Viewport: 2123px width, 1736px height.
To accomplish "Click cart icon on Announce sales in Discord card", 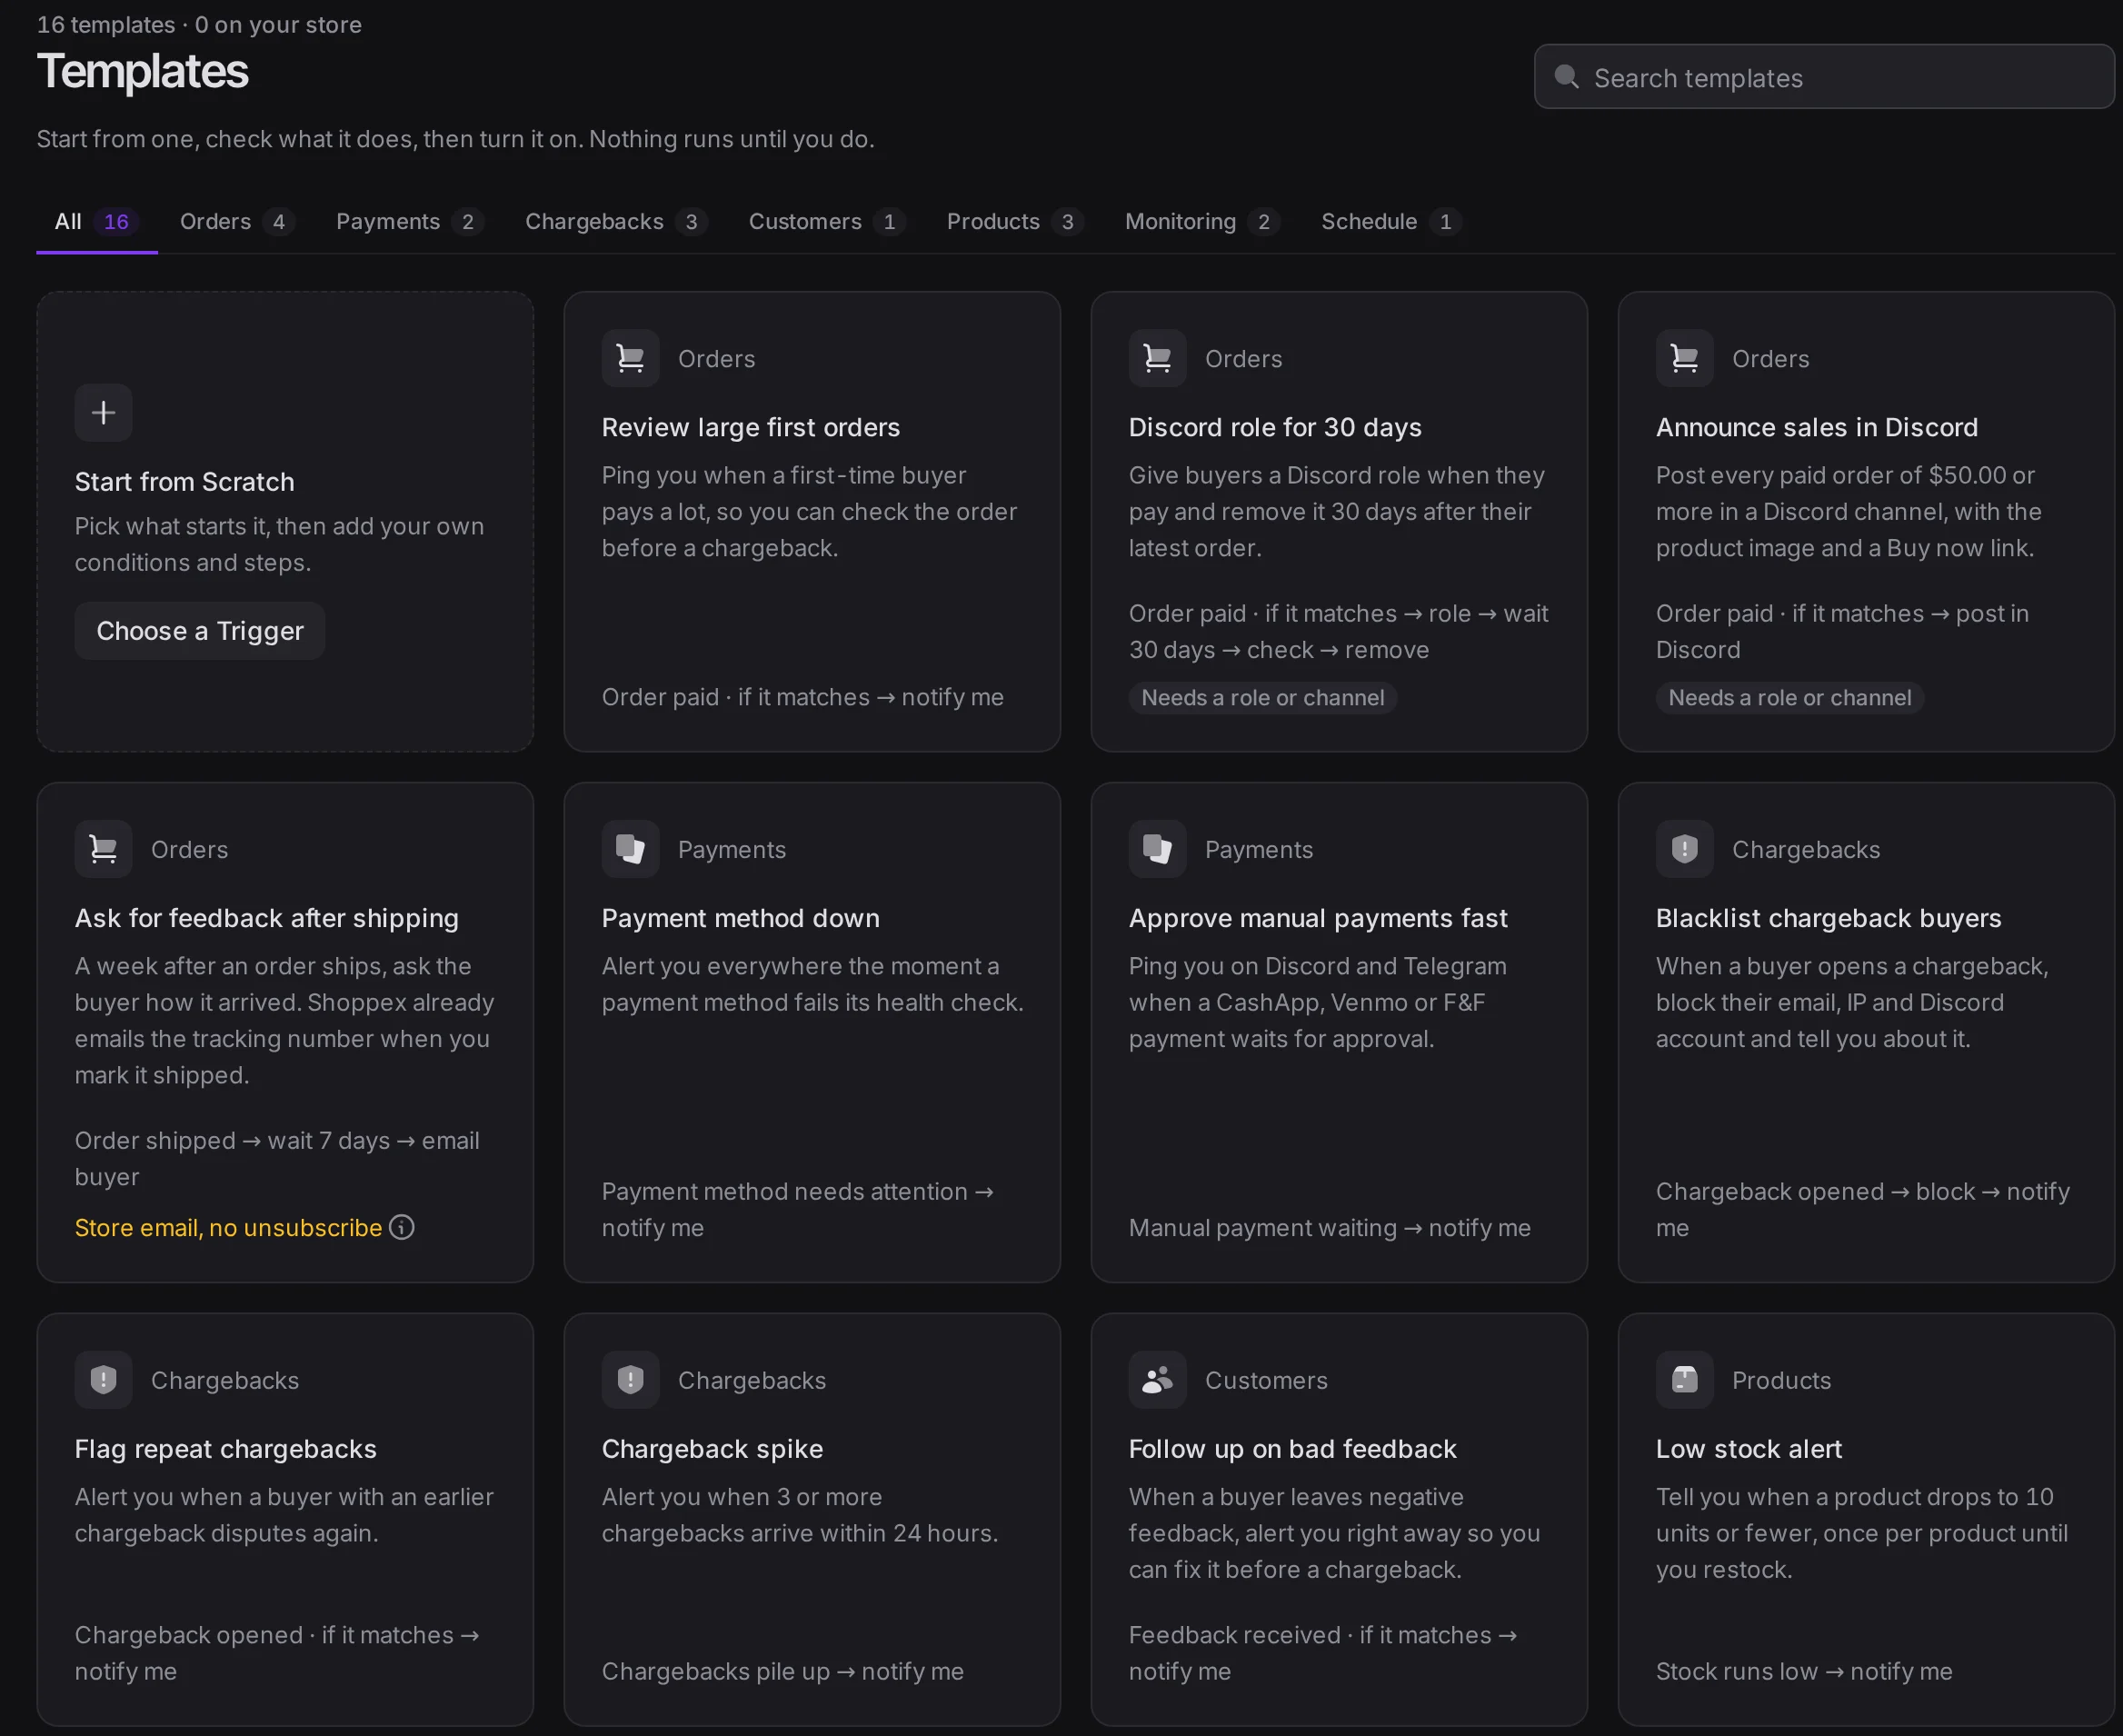I will pyautogui.click(x=1684, y=358).
